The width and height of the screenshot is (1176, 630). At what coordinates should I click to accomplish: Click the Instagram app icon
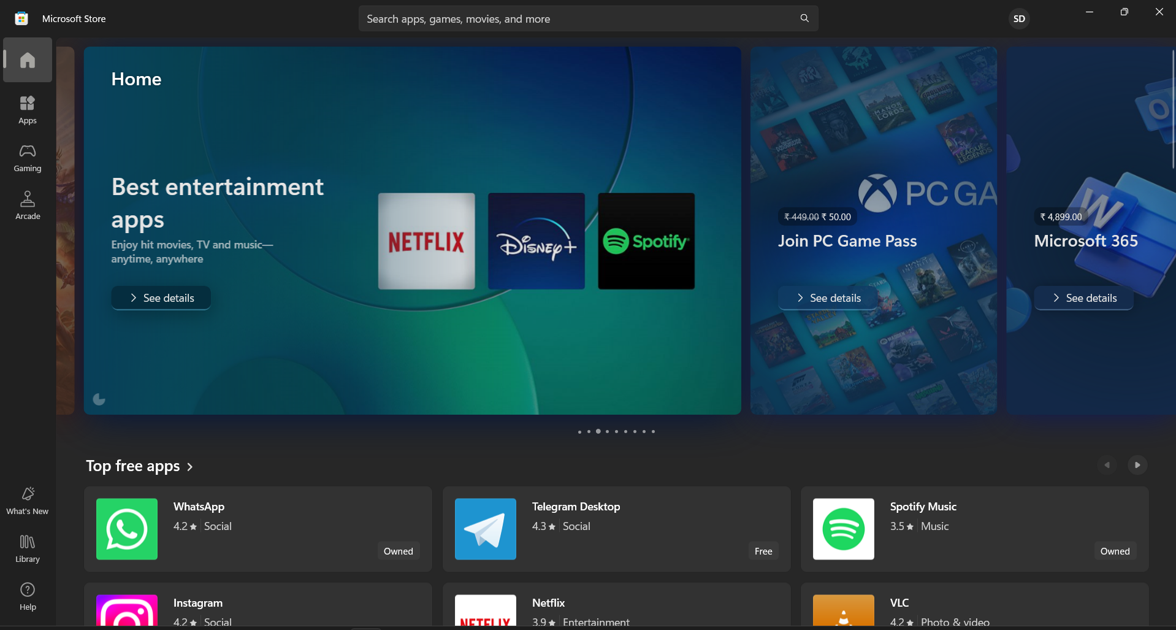[x=127, y=610]
